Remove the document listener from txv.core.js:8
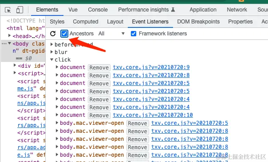The height and width of the screenshot is (162, 268). coord(99,76)
